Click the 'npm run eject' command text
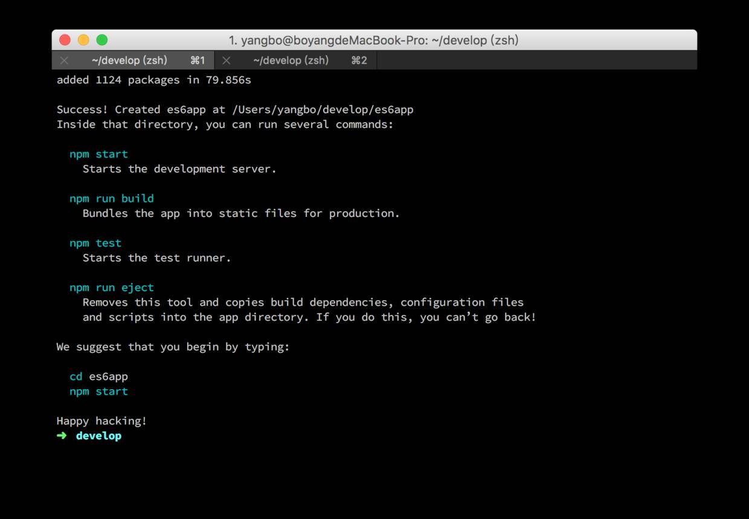749x519 pixels. pyautogui.click(x=111, y=288)
